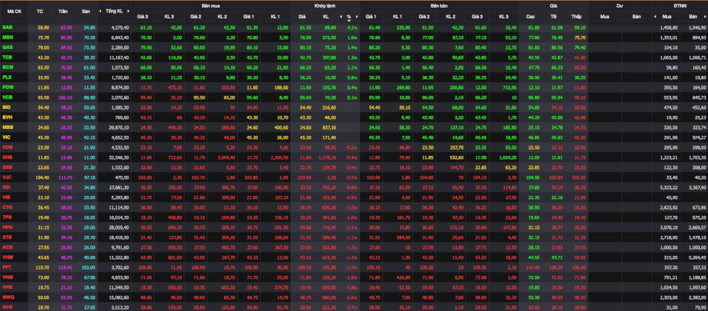Image resolution: width=708 pixels, height=311 pixels.
Task: Select the VIC ticker symbol
Action: [6, 137]
